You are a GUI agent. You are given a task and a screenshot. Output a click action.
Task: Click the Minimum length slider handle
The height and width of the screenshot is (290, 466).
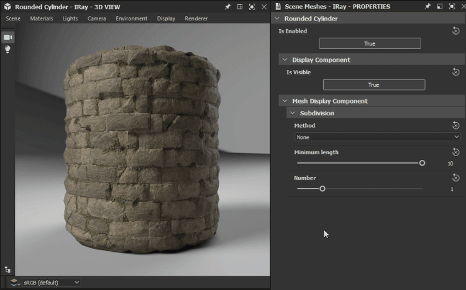pyautogui.click(x=422, y=163)
